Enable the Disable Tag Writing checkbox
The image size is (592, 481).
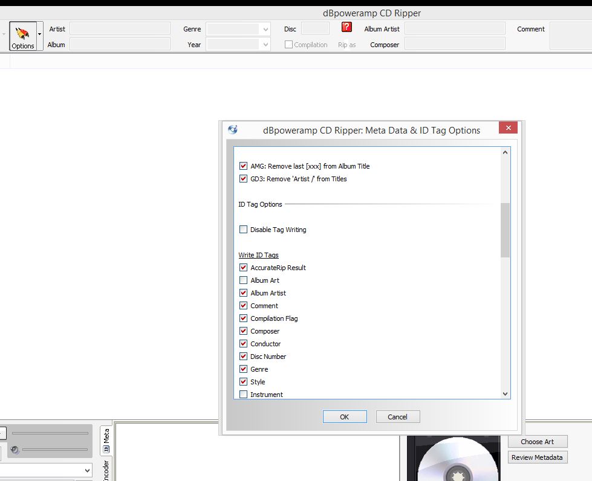pos(244,230)
